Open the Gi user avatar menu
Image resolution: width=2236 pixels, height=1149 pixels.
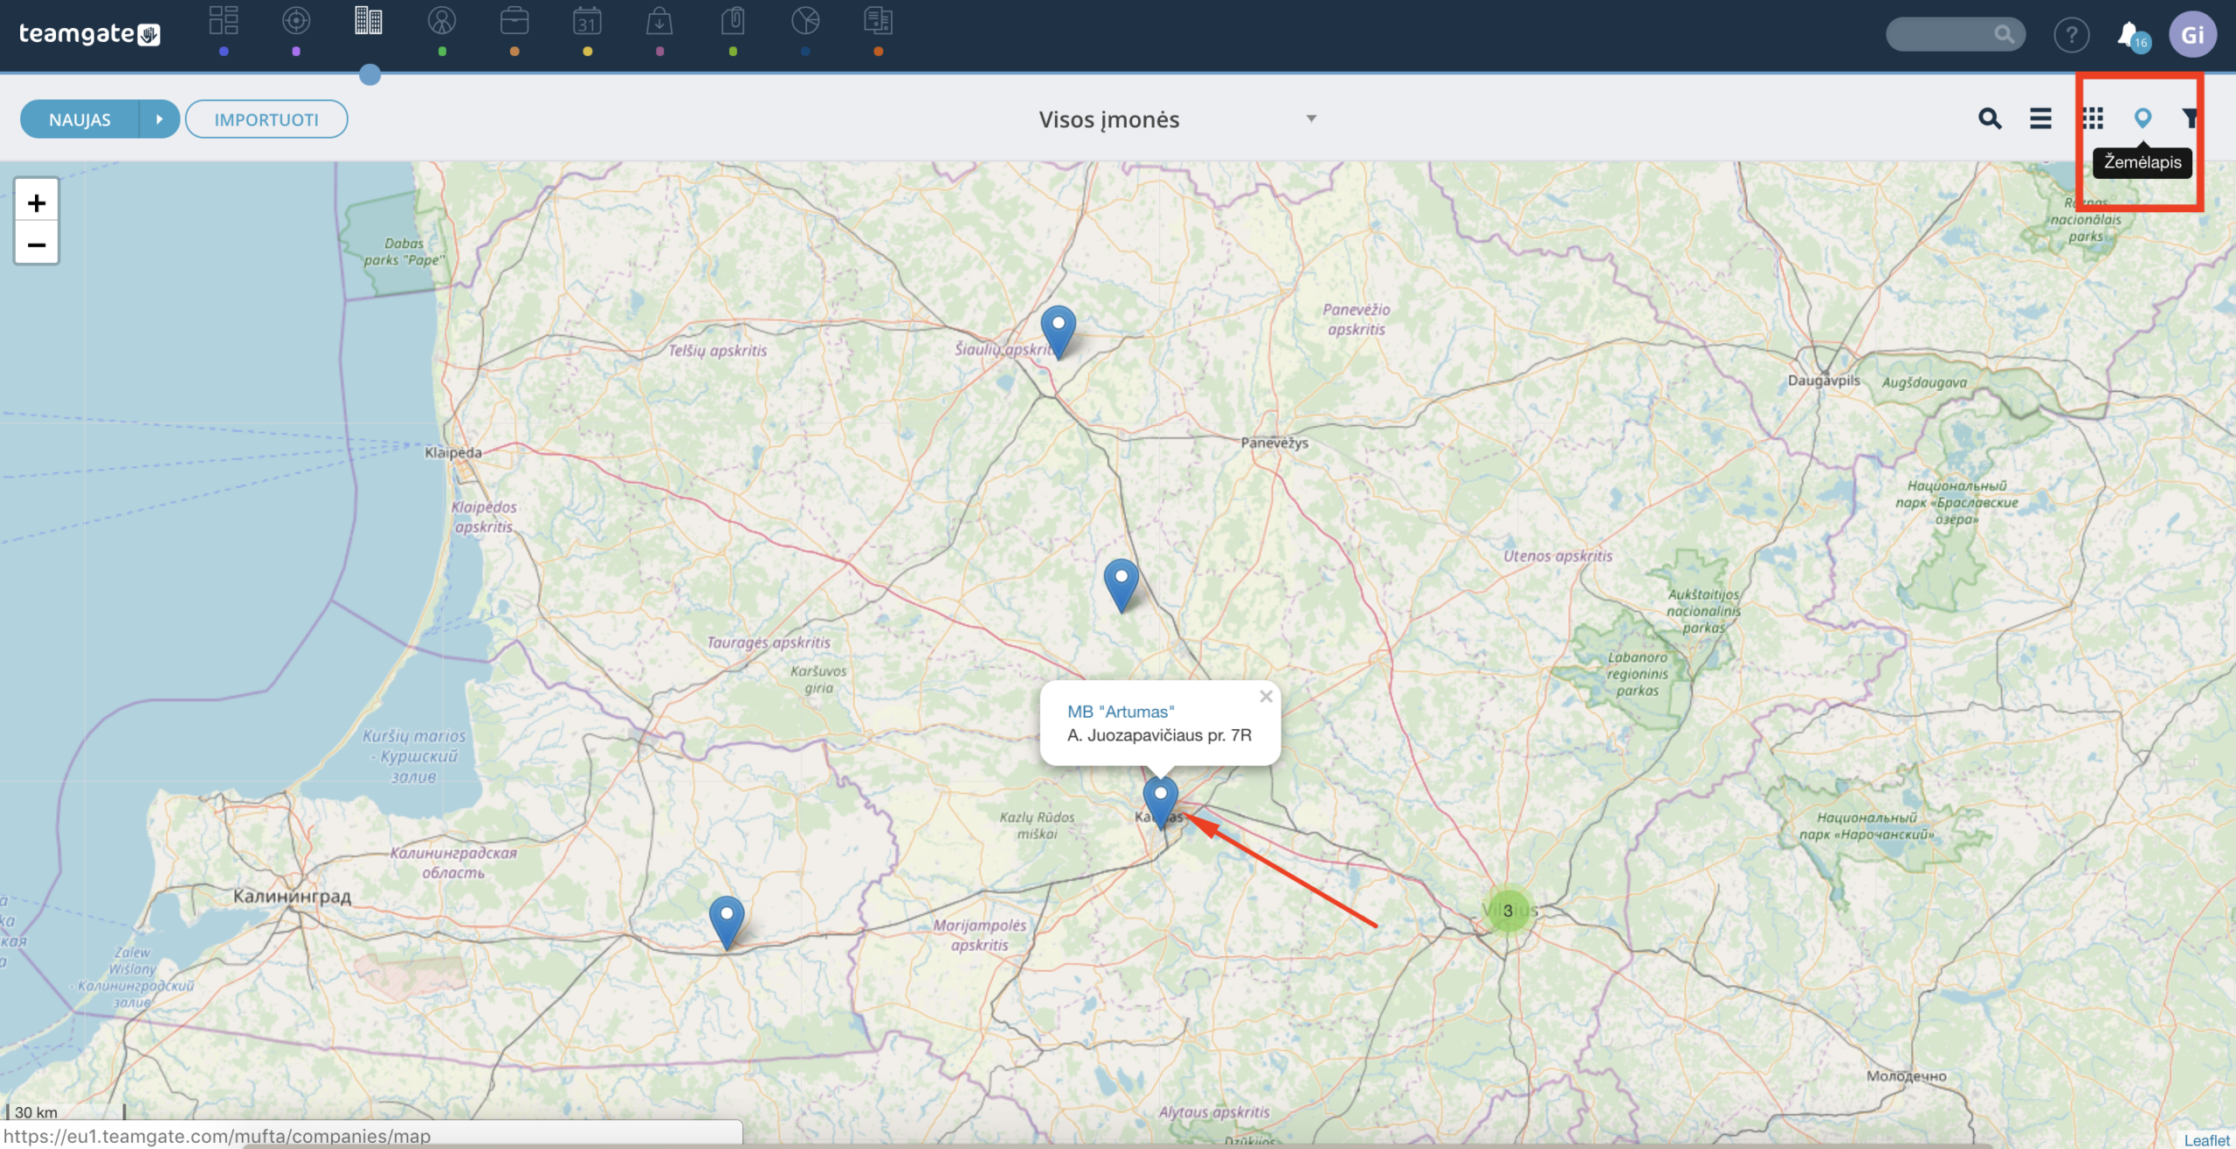click(2192, 35)
